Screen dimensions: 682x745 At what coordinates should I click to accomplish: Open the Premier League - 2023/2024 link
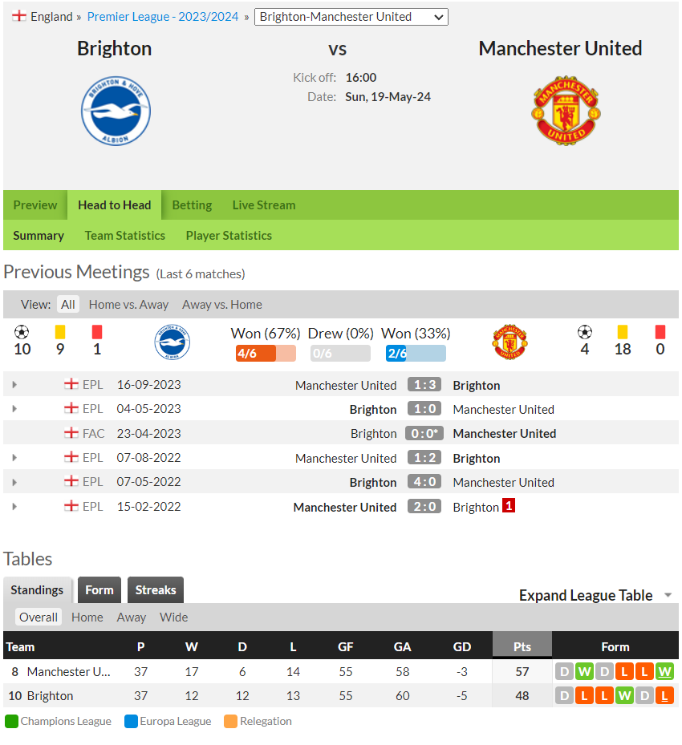[163, 17]
